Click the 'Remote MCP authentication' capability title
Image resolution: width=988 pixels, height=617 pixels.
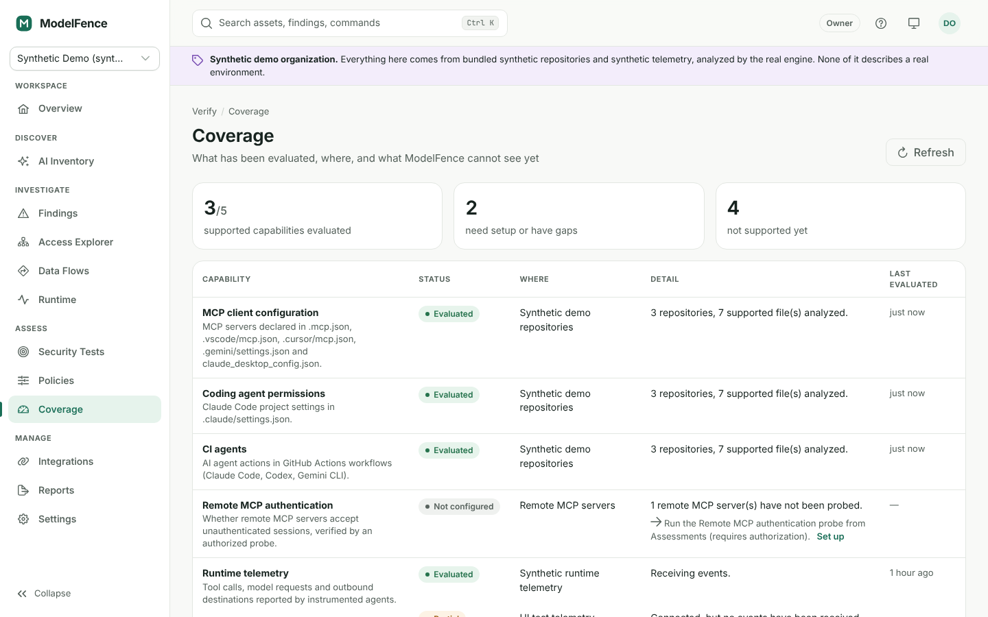coord(268,505)
